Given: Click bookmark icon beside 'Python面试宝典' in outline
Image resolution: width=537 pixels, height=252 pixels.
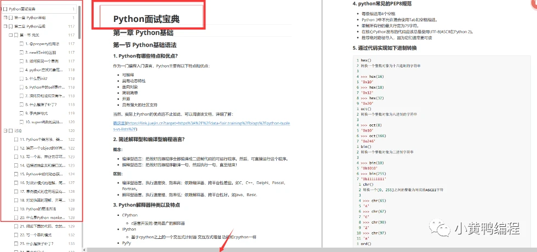Looking at the screenshot, I should point(5,9).
